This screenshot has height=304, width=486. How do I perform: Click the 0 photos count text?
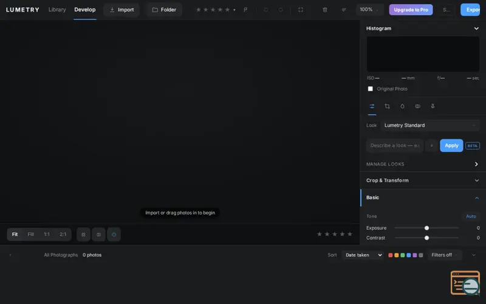pyautogui.click(x=92, y=255)
